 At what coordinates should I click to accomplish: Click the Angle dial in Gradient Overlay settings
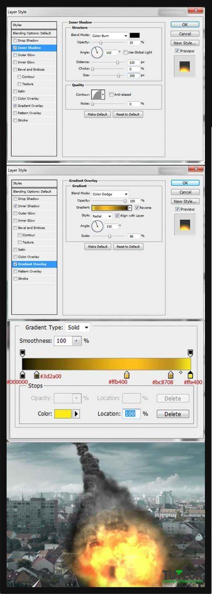(97, 225)
